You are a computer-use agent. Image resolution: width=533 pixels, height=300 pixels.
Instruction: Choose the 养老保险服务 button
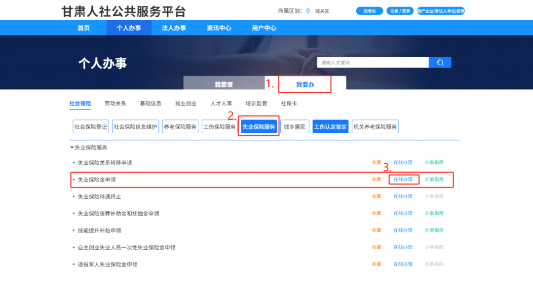click(x=180, y=127)
